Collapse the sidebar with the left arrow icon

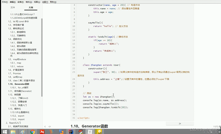coord(45,126)
